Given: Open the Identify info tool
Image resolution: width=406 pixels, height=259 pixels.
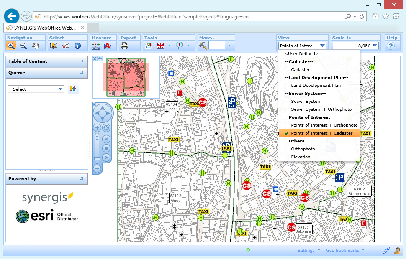Looking at the screenshot, I should [77, 46].
